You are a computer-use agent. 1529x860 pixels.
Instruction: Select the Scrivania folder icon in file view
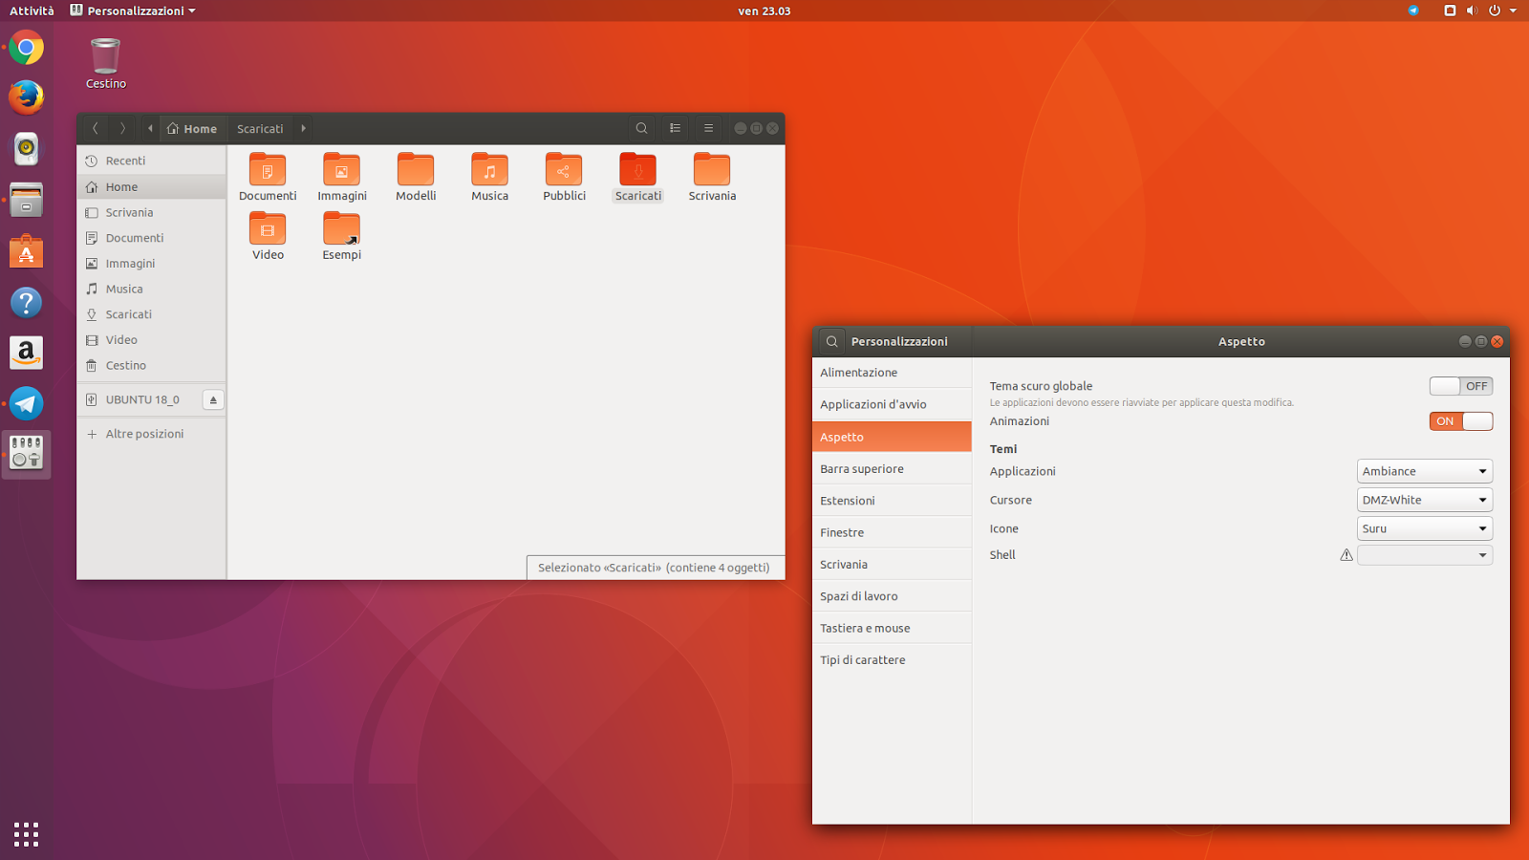coord(712,169)
